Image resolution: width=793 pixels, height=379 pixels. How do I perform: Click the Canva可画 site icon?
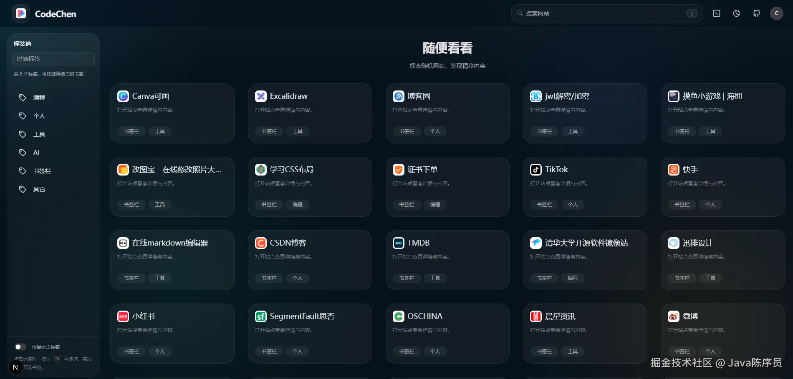click(123, 96)
